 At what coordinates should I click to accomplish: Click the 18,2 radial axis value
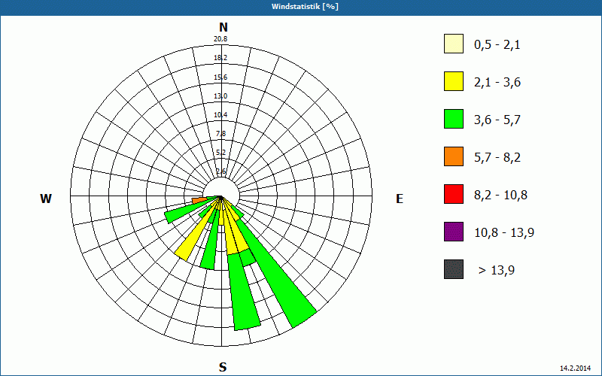click(220, 58)
